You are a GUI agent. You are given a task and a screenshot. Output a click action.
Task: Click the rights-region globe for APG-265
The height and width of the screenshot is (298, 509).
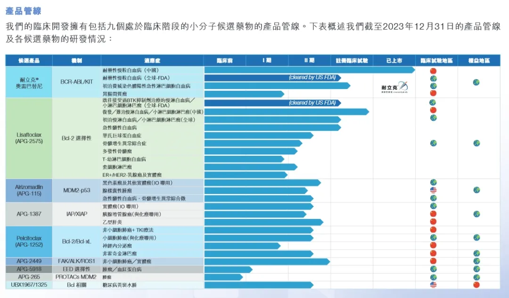[476, 277]
